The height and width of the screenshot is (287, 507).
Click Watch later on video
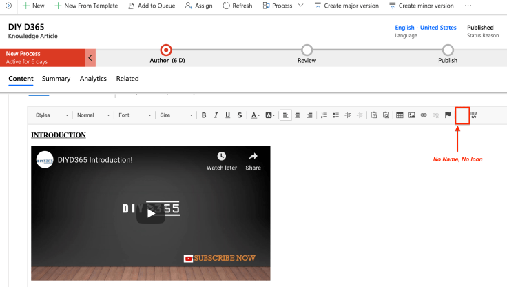(222, 161)
